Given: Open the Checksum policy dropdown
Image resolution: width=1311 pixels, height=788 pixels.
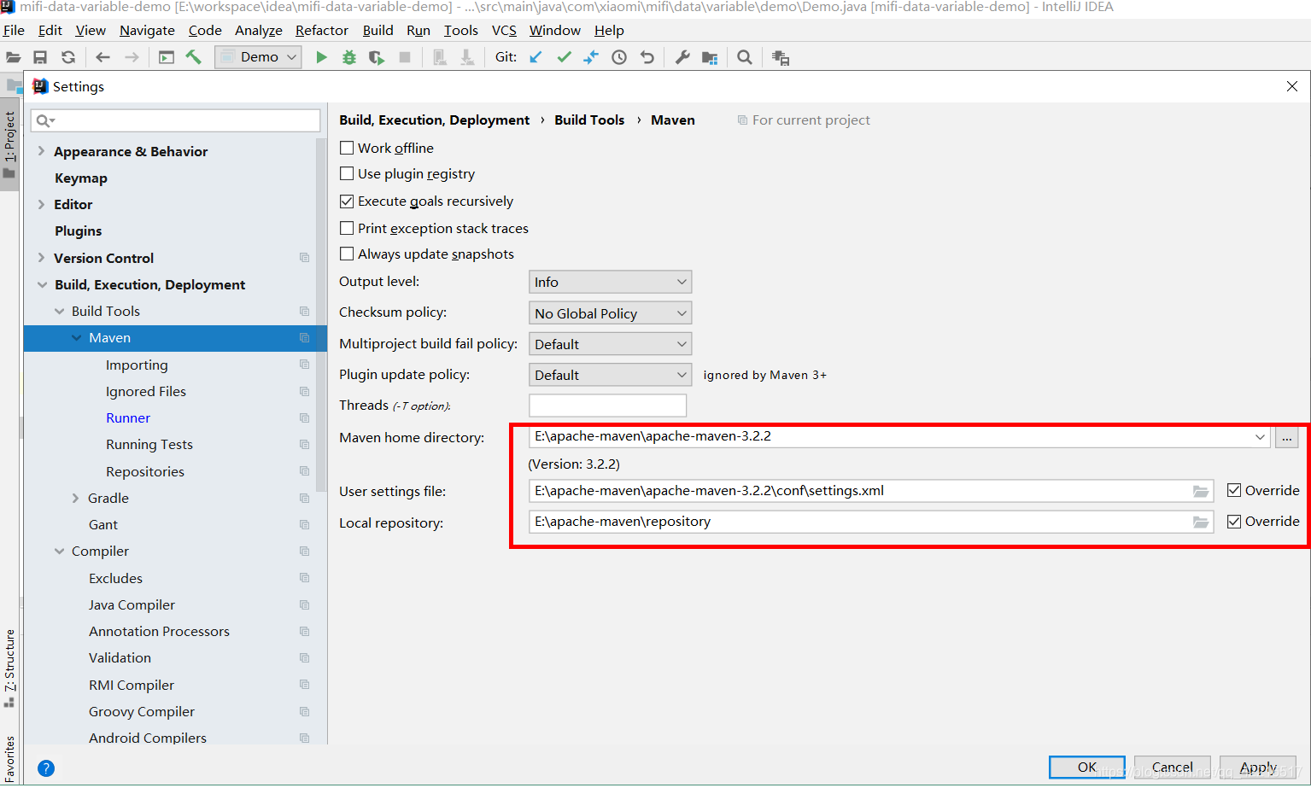Looking at the screenshot, I should (x=610, y=313).
